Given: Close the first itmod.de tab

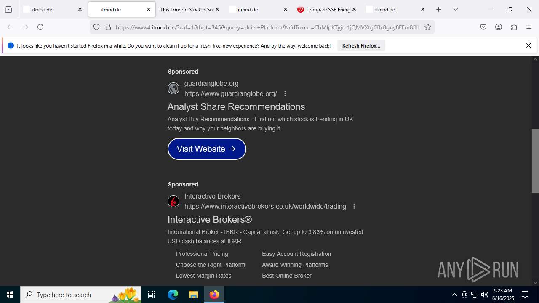Looking at the screenshot, I should tap(80, 9).
